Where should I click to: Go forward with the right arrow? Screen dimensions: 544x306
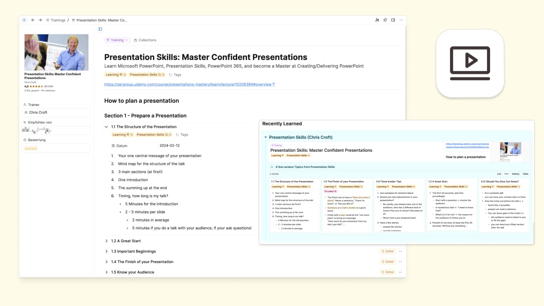pyautogui.click(x=40, y=20)
